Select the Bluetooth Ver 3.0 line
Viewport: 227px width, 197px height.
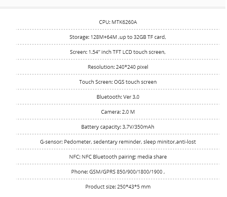pyautogui.click(x=118, y=97)
